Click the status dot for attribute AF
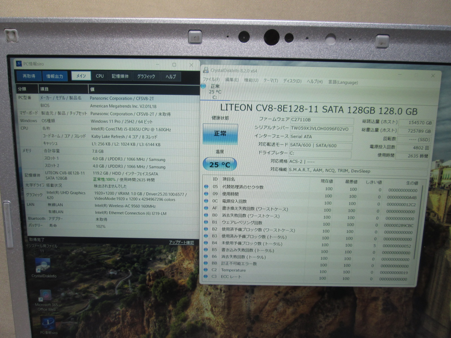This screenshot has width=451, height=338. pos(206,208)
